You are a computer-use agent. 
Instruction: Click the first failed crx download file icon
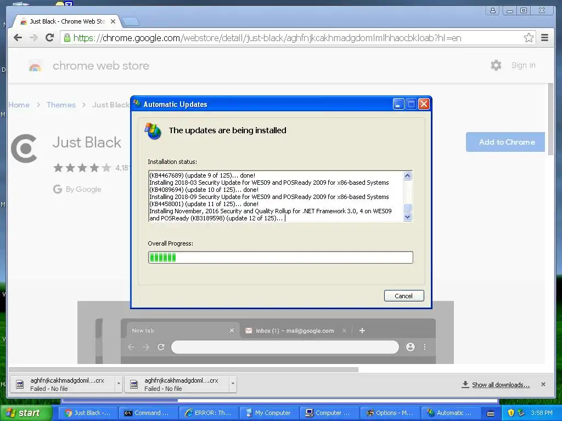click(x=20, y=384)
